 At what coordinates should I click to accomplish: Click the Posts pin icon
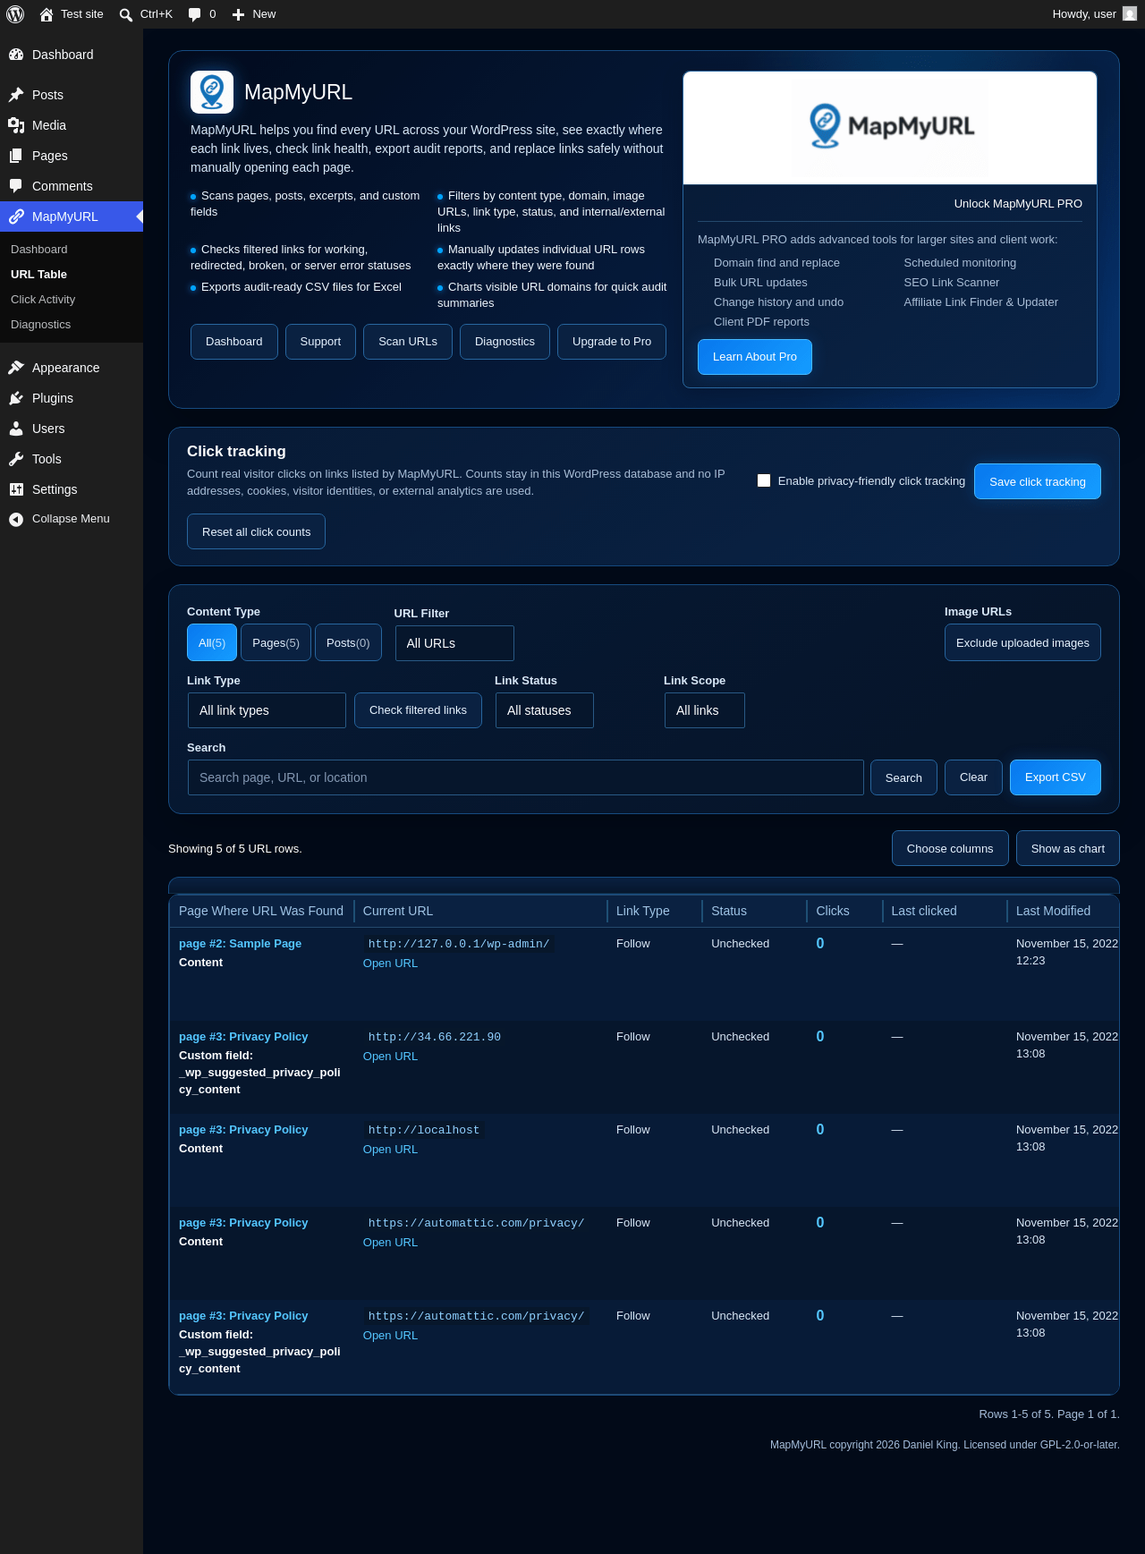pos(16,95)
